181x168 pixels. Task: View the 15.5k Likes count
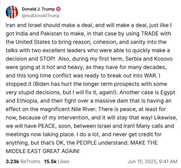50,161
